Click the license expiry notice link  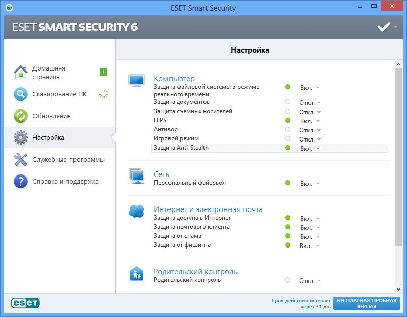pos(301,303)
